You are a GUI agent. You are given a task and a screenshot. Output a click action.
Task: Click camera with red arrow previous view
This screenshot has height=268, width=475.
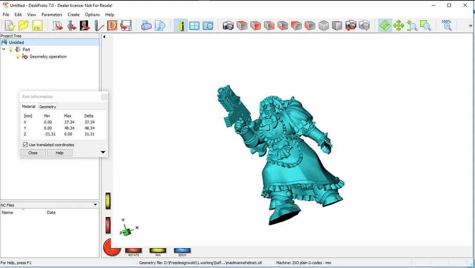[351, 26]
